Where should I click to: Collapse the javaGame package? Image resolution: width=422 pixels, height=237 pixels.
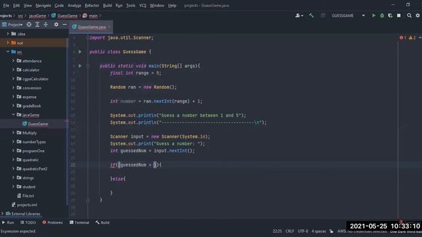(13, 115)
